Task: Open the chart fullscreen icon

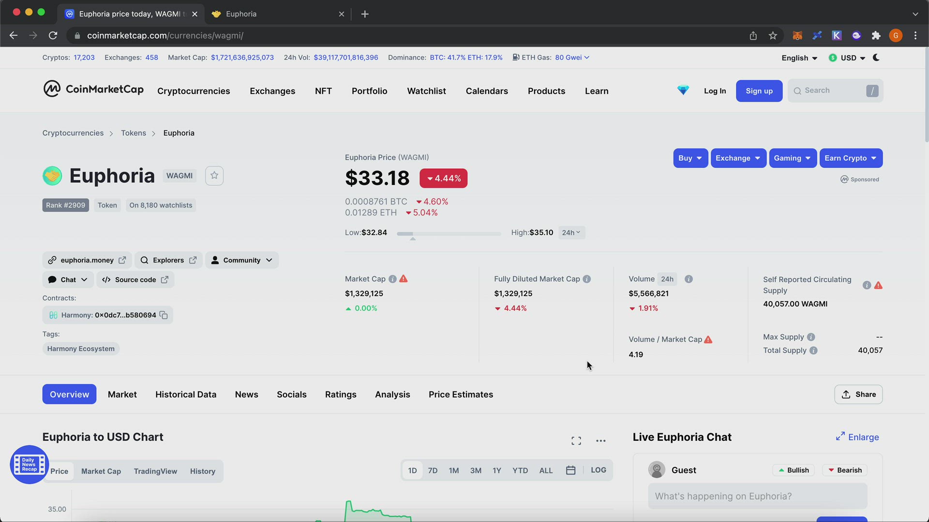Action: pyautogui.click(x=576, y=441)
